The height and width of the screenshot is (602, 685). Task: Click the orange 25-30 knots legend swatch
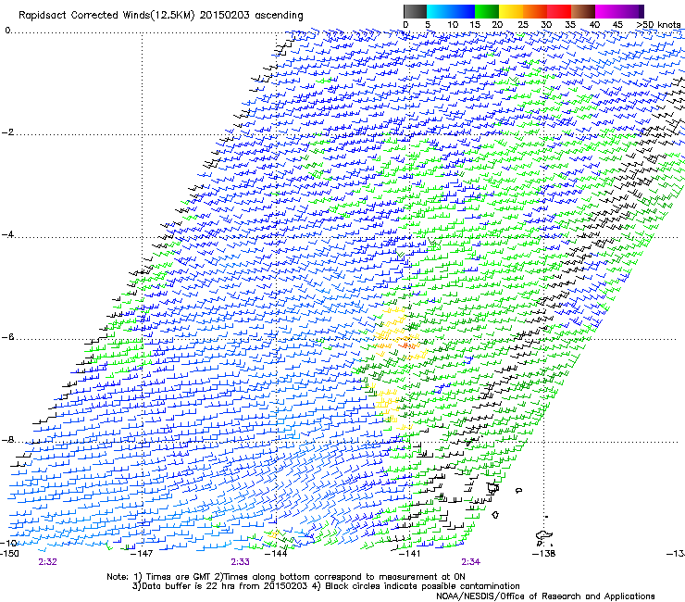(535, 11)
